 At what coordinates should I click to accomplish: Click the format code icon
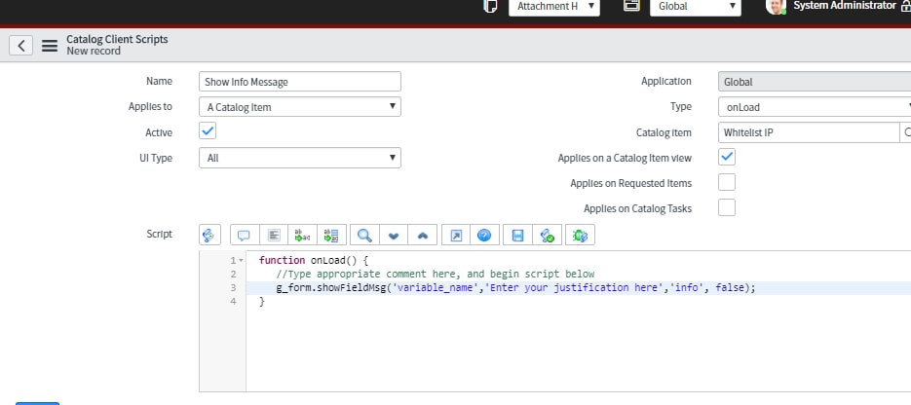pyautogui.click(x=274, y=235)
